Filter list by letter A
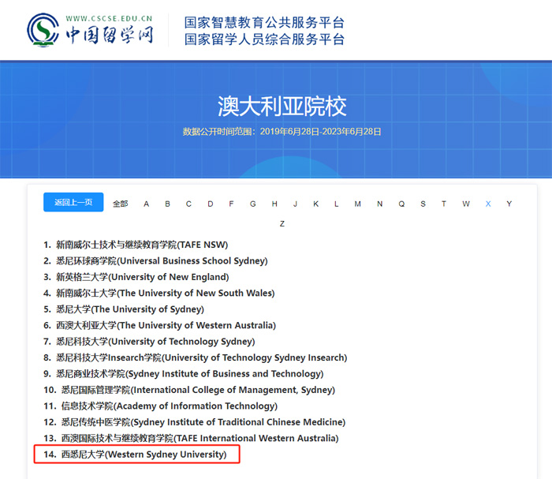The height and width of the screenshot is (479, 552). [x=147, y=204]
